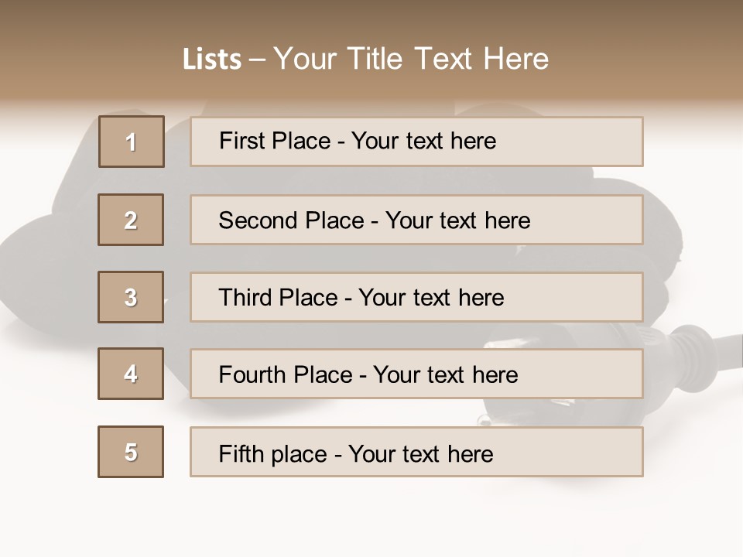Click the number 1 box

pyautogui.click(x=132, y=142)
